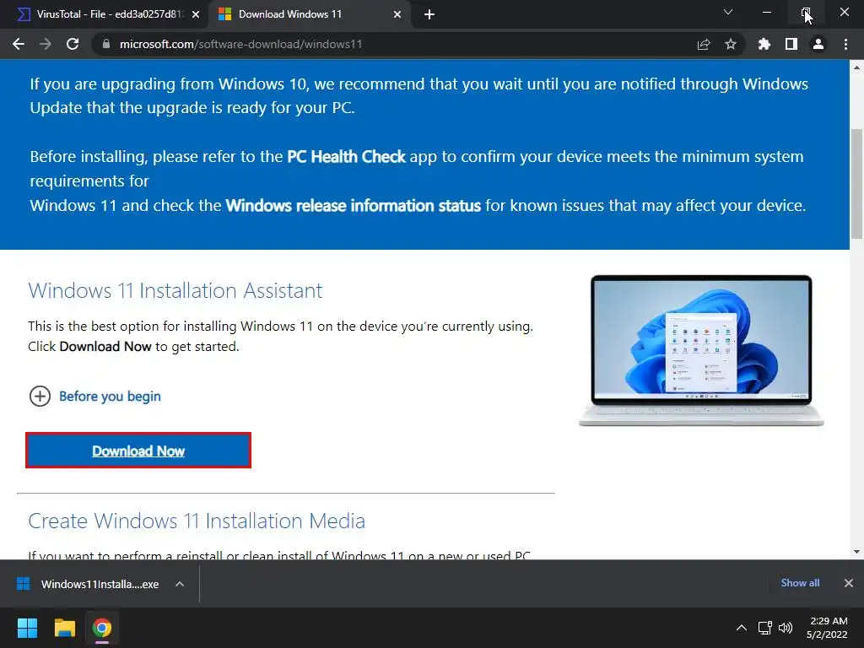Open the Extensions puzzle icon
The width and height of the screenshot is (864, 648).
(x=764, y=44)
